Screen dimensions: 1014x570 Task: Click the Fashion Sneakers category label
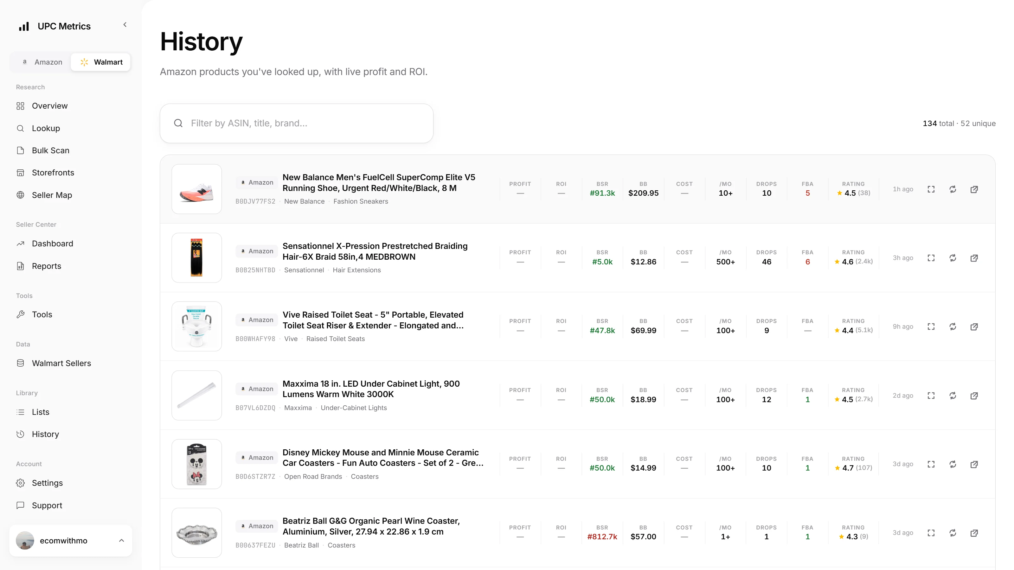(361, 201)
